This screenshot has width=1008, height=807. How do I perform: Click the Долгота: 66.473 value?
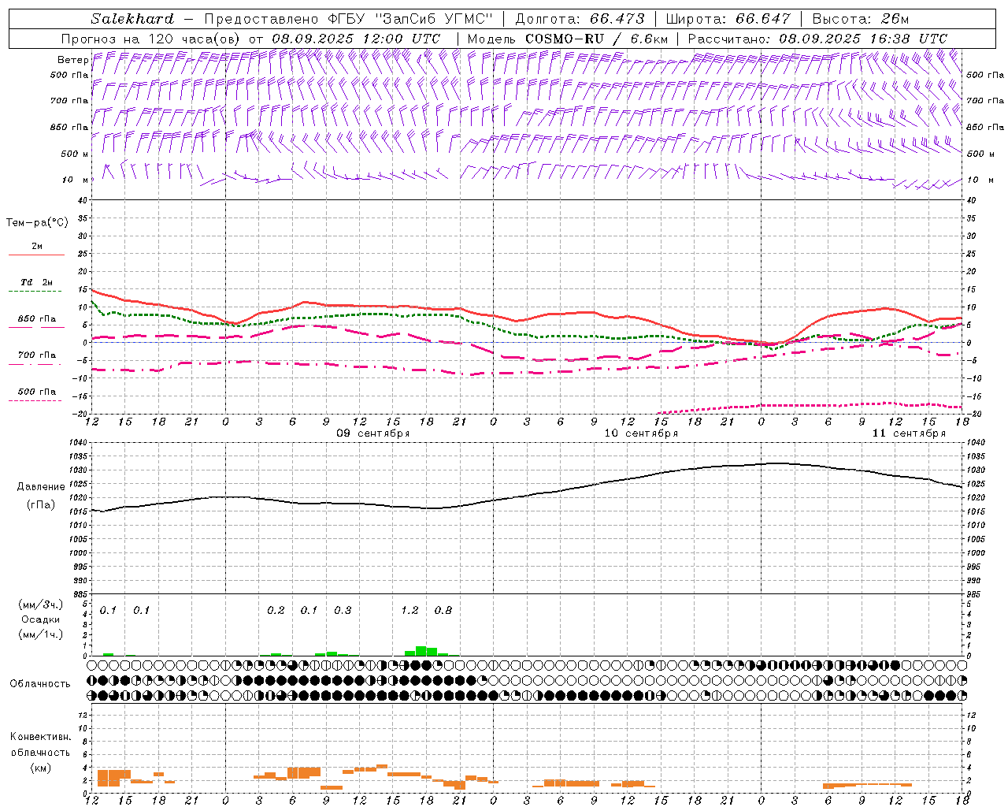tap(580, 19)
